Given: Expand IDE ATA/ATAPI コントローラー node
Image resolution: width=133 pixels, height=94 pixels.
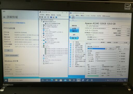Looking at the screenshot, I should 42,25.
